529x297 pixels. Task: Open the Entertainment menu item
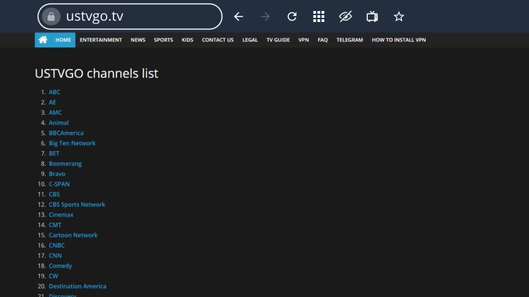pyautogui.click(x=101, y=40)
